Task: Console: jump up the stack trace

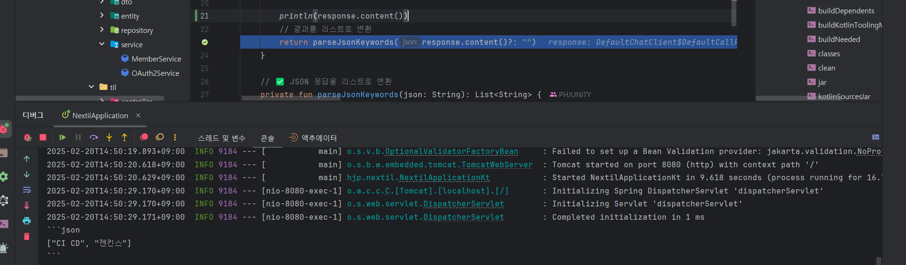Action: pyautogui.click(x=27, y=159)
